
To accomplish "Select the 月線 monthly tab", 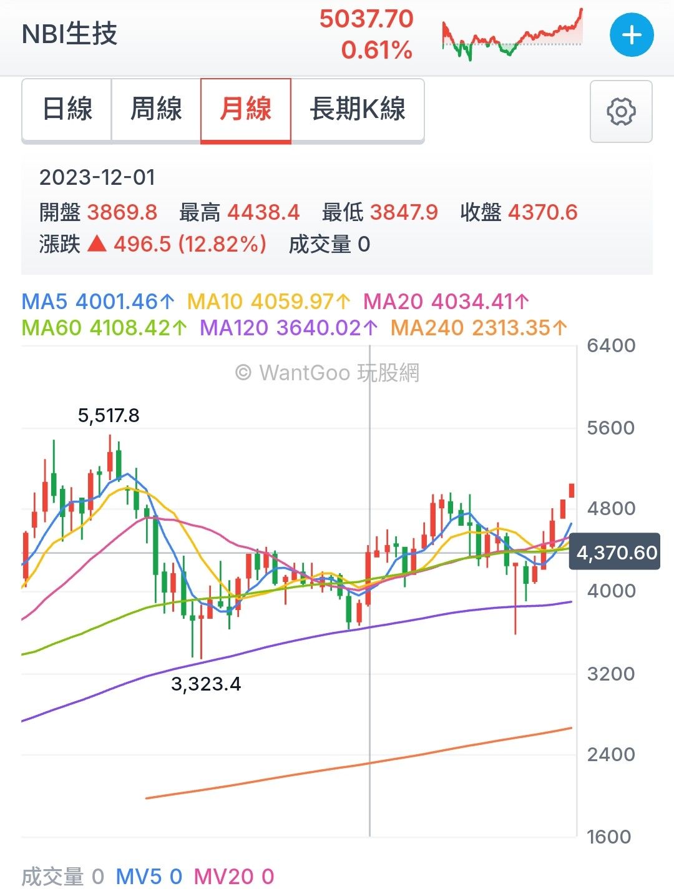I will [246, 110].
